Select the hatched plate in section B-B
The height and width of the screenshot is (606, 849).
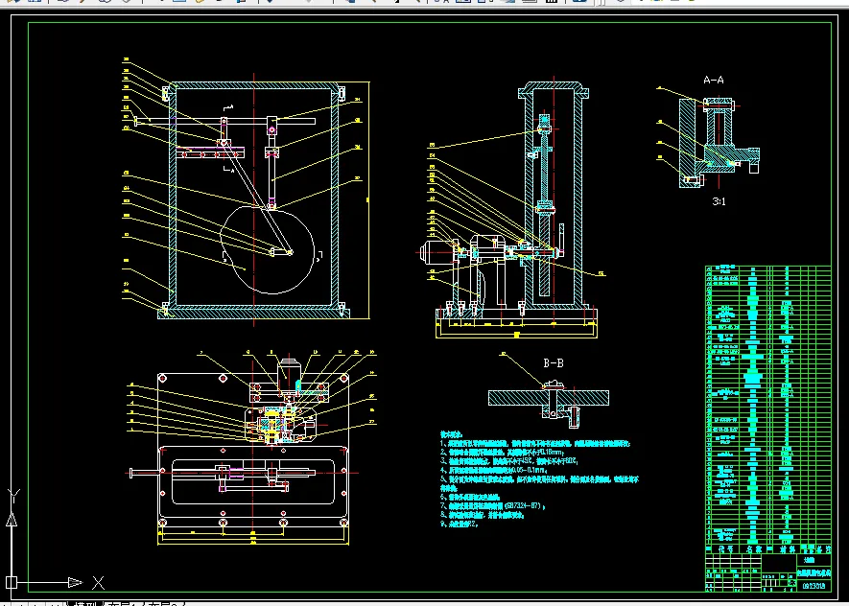click(x=549, y=398)
